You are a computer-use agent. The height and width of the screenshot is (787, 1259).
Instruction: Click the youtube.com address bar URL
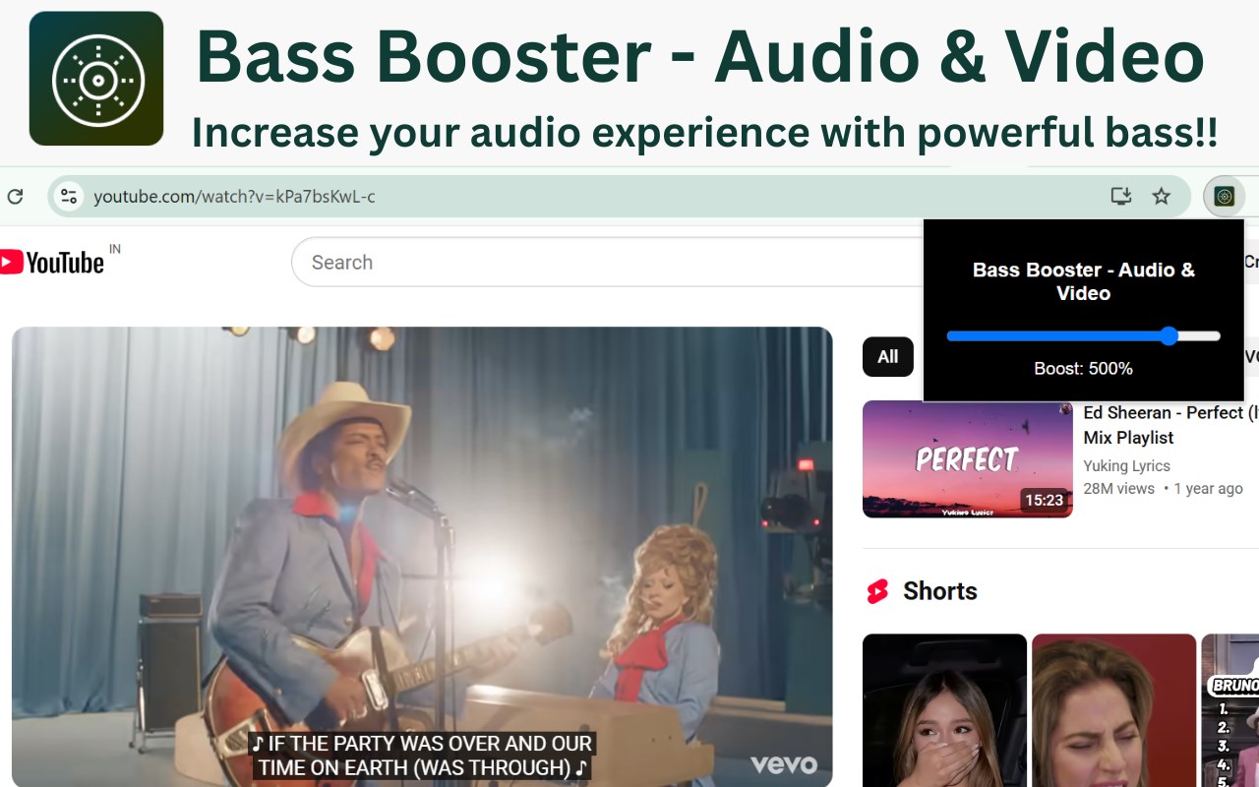(x=234, y=197)
